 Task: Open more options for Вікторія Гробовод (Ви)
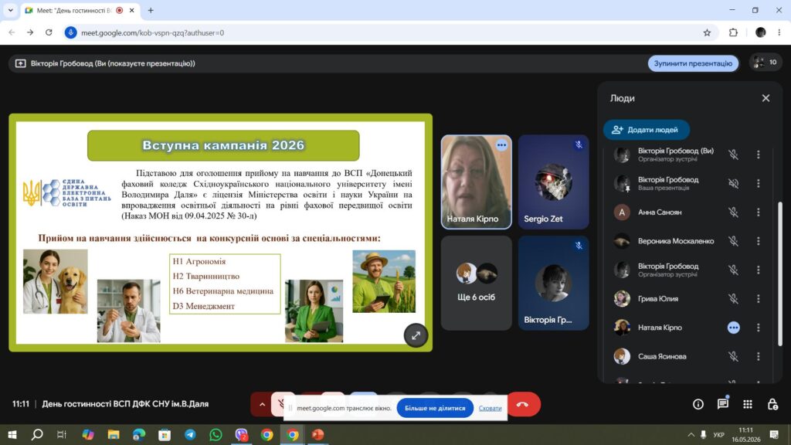point(759,155)
